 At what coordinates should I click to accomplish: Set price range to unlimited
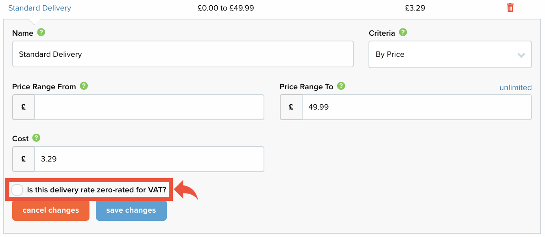point(515,87)
